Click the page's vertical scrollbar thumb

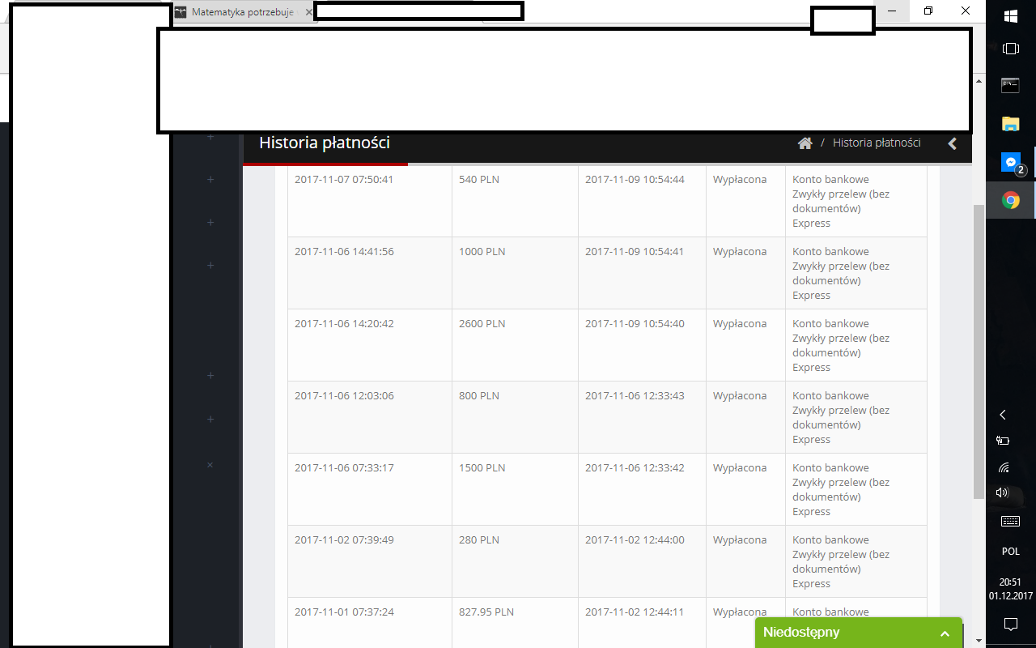point(979,348)
